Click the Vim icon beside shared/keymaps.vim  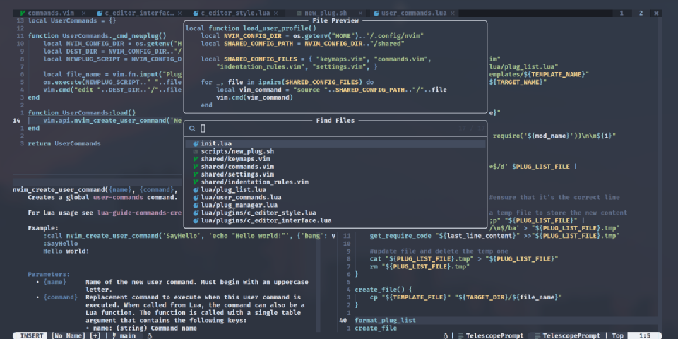pyautogui.click(x=196, y=159)
